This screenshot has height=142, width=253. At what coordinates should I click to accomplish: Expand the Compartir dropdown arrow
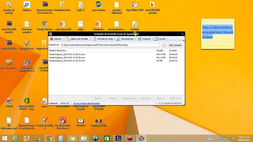(x=153, y=39)
